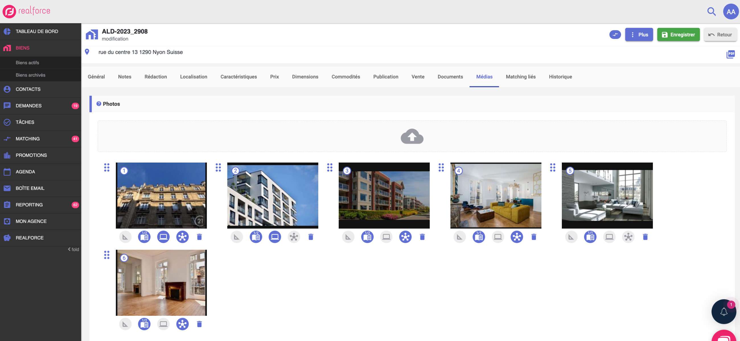Screen dimensions: 740x341
Task: Open the Publication tab
Action: tap(386, 76)
